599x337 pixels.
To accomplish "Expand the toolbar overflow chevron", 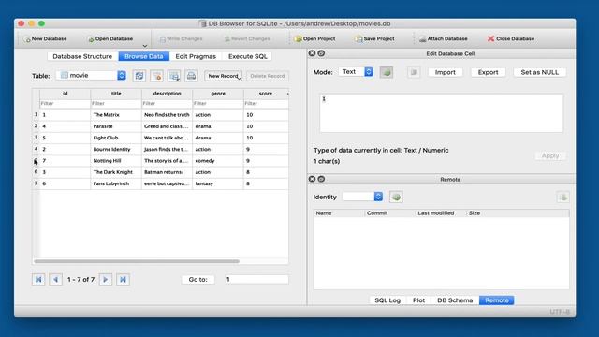I will tap(145, 46).
